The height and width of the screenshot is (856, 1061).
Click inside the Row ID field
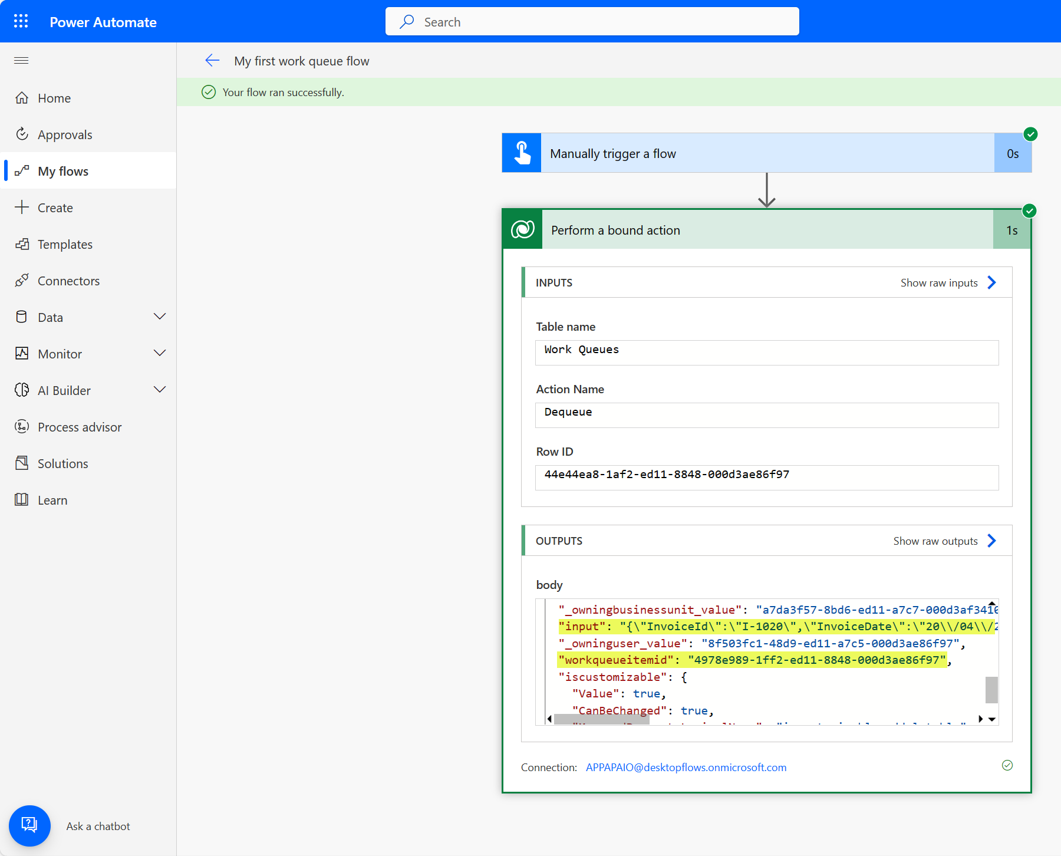[x=765, y=478]
